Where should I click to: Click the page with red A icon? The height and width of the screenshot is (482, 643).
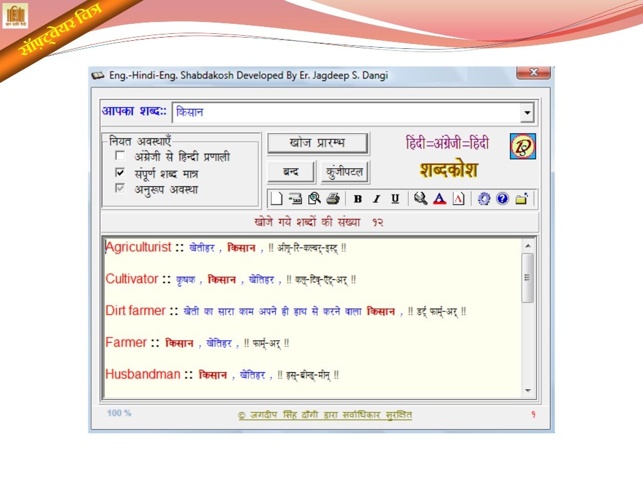click(458, 199)
